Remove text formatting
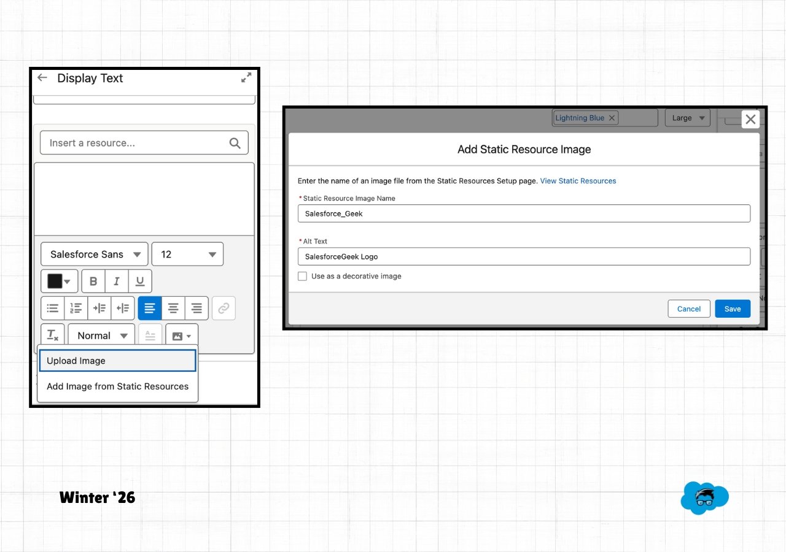The width and height of the screenshot is (786, 552). coord(53,335)
